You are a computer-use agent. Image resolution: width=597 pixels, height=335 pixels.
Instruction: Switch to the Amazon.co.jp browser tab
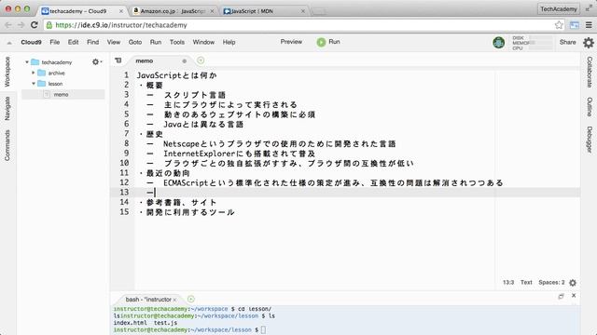(174, 11)
